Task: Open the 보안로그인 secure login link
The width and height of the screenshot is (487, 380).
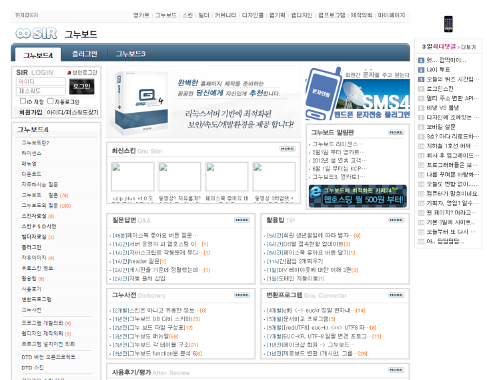Action: pos(82,72)
